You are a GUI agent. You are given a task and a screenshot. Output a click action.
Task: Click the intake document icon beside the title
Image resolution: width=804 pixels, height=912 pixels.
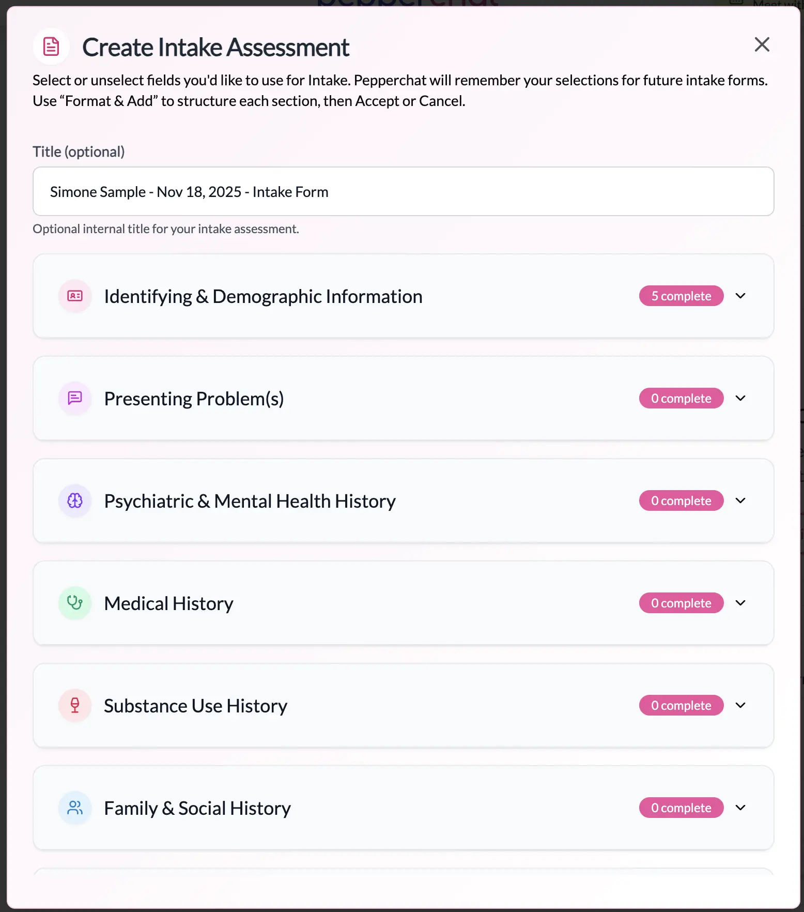51,47
